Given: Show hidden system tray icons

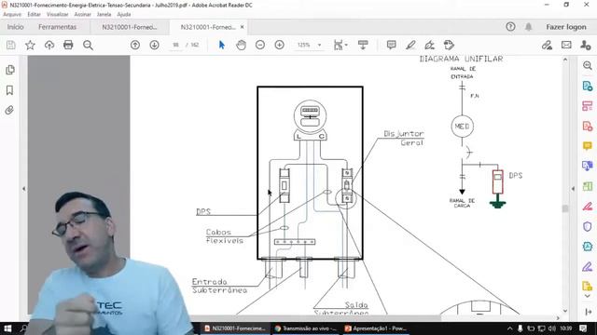Looking at the screenshot, I should coord(510,328).
